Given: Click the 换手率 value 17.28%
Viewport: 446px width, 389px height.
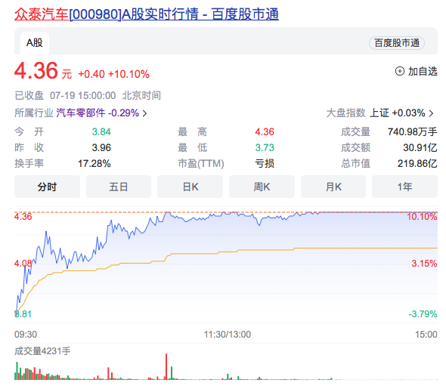Looking at the screenshot, I should (94, 163).
